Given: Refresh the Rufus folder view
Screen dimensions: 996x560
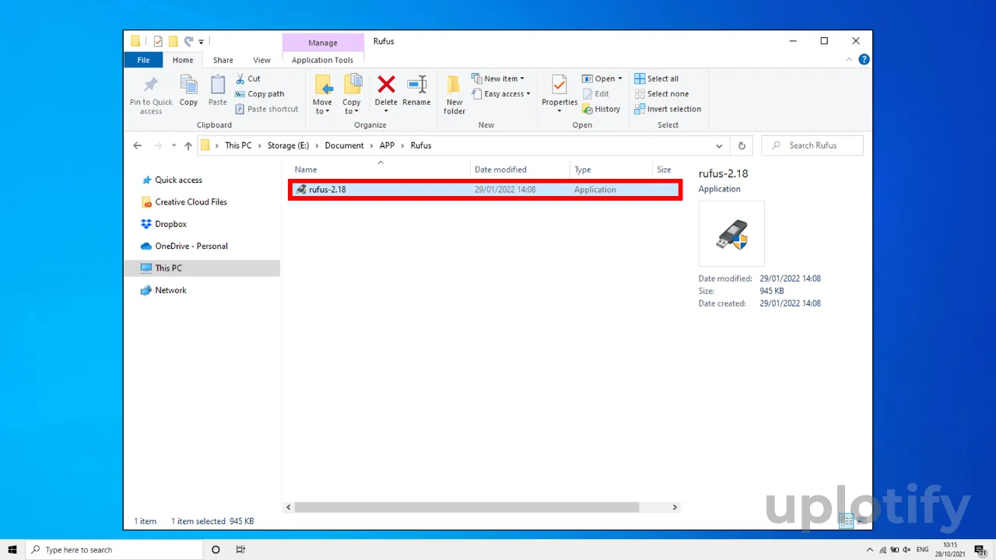Looking at the screenshot, I should click(x=742, y=145).
